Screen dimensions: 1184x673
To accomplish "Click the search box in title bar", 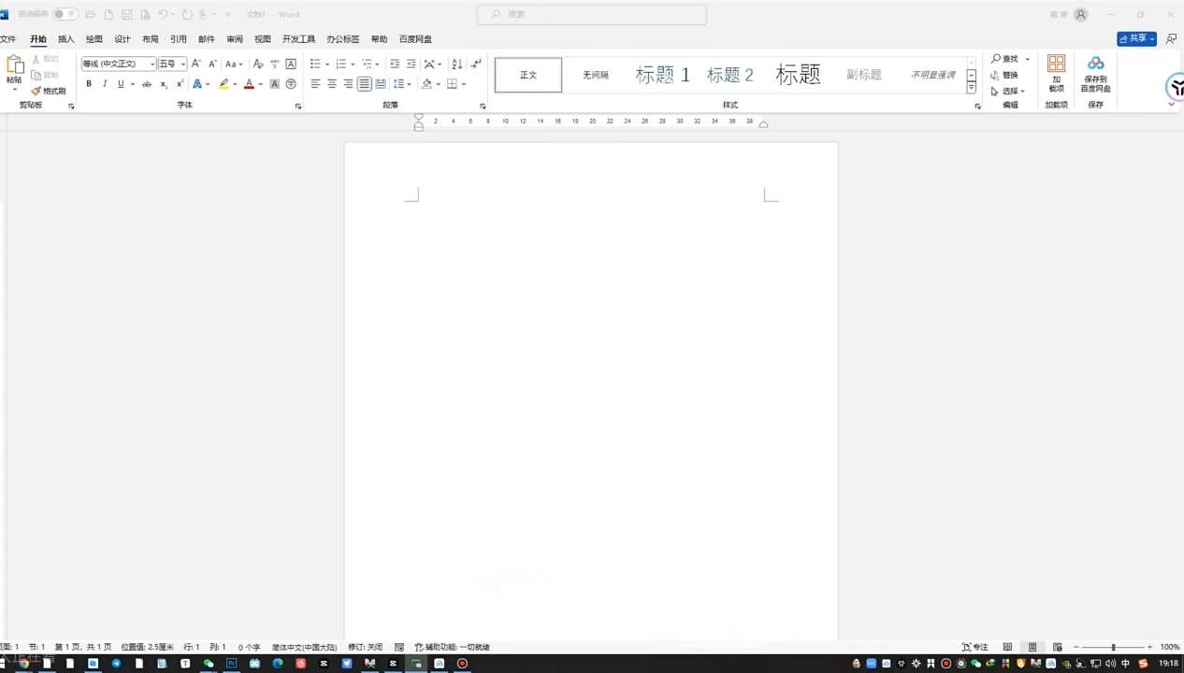I will click(592, 14).
